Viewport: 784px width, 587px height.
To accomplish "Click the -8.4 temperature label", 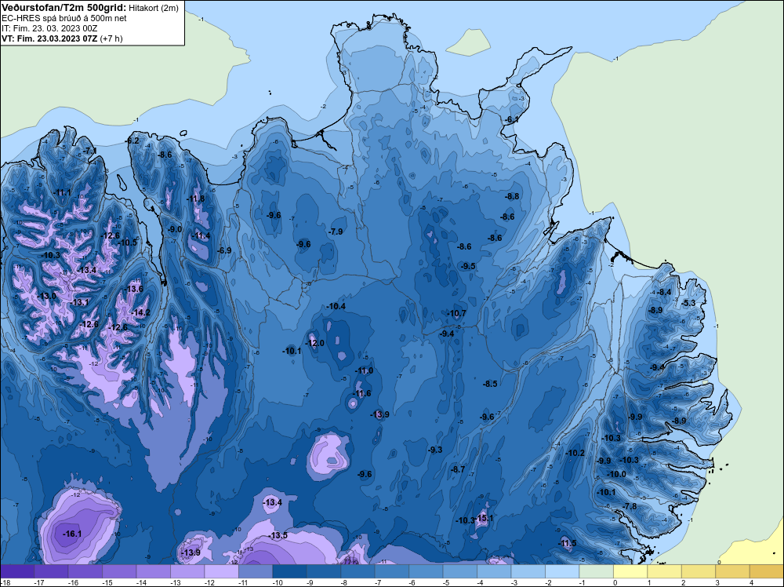I will (664, 292).
